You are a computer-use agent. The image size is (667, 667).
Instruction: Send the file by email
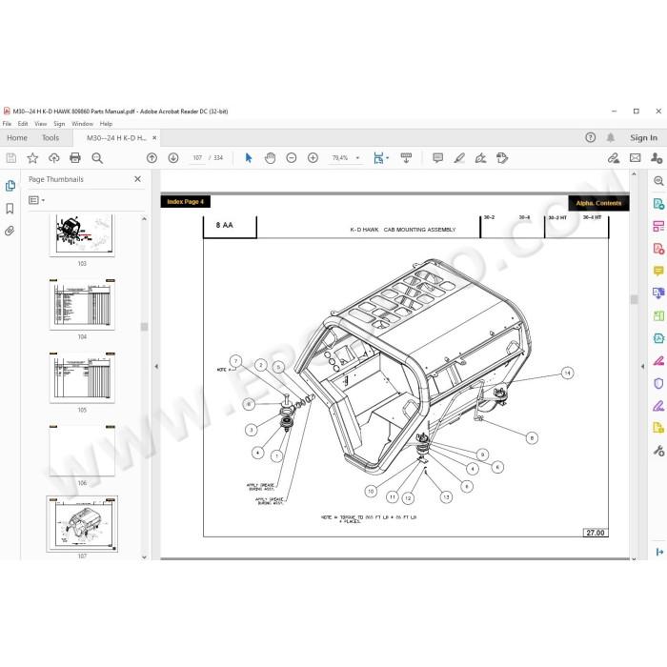[636, 158]
